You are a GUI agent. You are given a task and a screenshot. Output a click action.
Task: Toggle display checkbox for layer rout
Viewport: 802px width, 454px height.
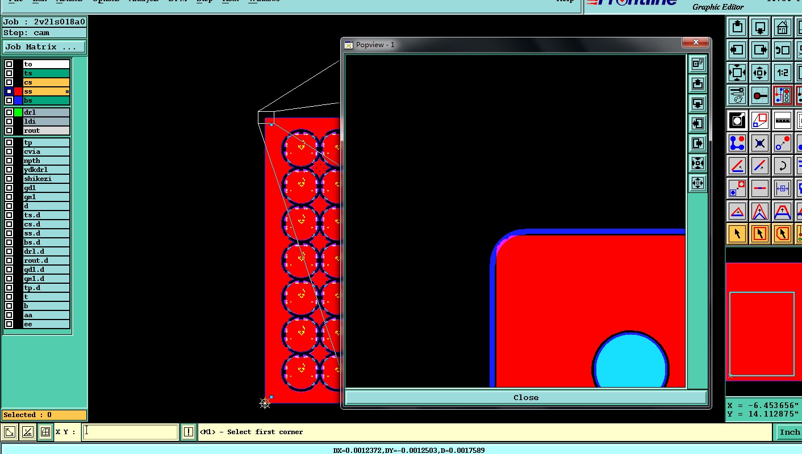tap(9, 131)
